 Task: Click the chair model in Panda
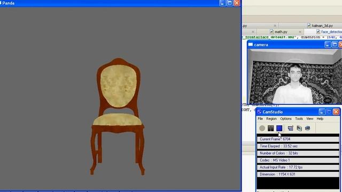click(x=118, y=116)
